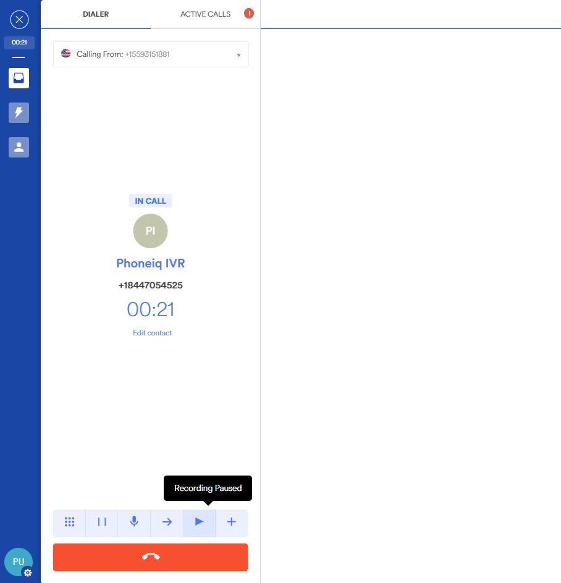Transfer the call with arrow icon
Image resolution: width=561 pixels, height=583 pixels.
[167, 522]
